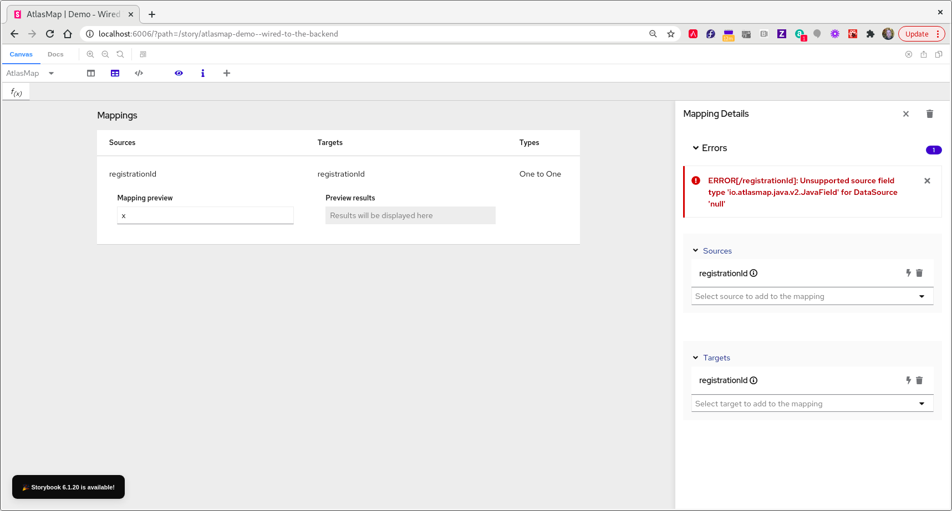The width and height of the screenshot is (952, 511).
Task: Switch to the Docs tab
Action: point(55,54)
